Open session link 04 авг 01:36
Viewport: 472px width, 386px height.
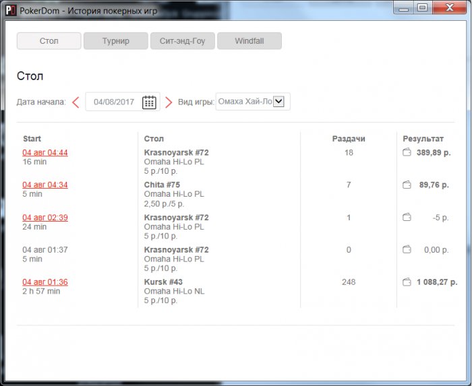click(45, 282)
